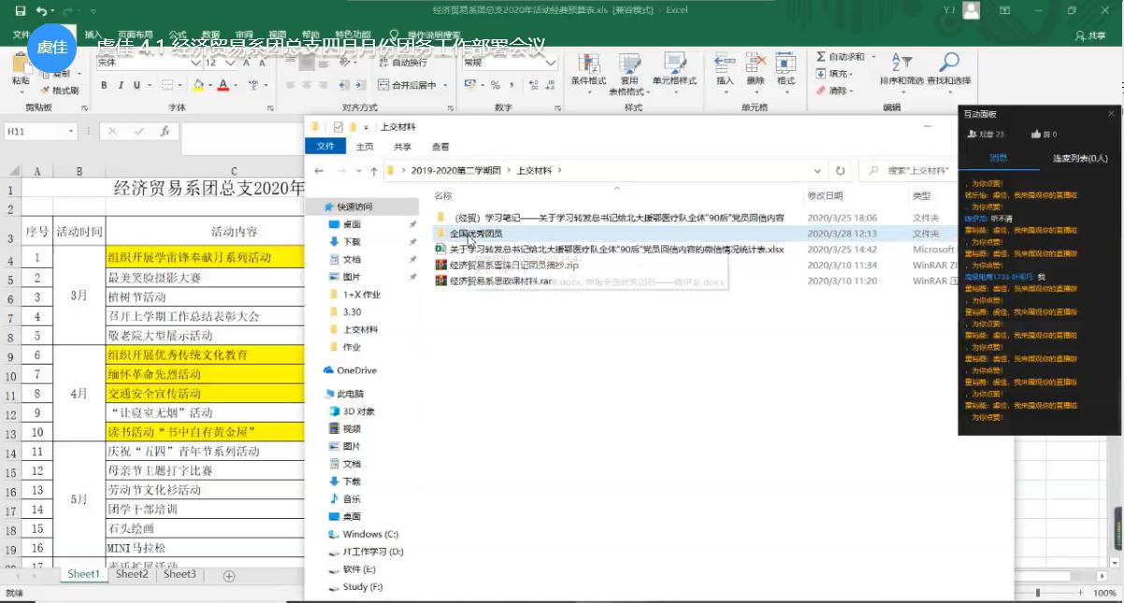Open the font name dropdown showing 宋体

point(148,63)
